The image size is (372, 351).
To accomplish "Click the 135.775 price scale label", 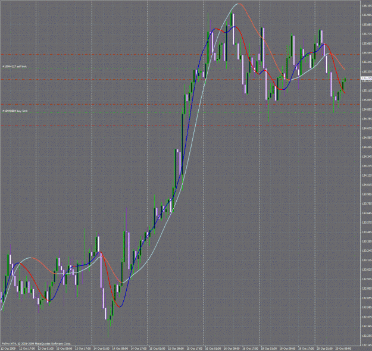I will click(x=367, y=34).
